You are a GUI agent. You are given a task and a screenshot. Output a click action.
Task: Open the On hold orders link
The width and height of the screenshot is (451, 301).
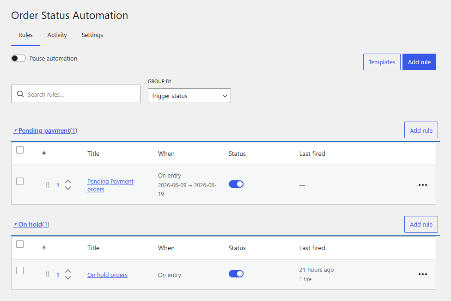[x=107, y=275]
